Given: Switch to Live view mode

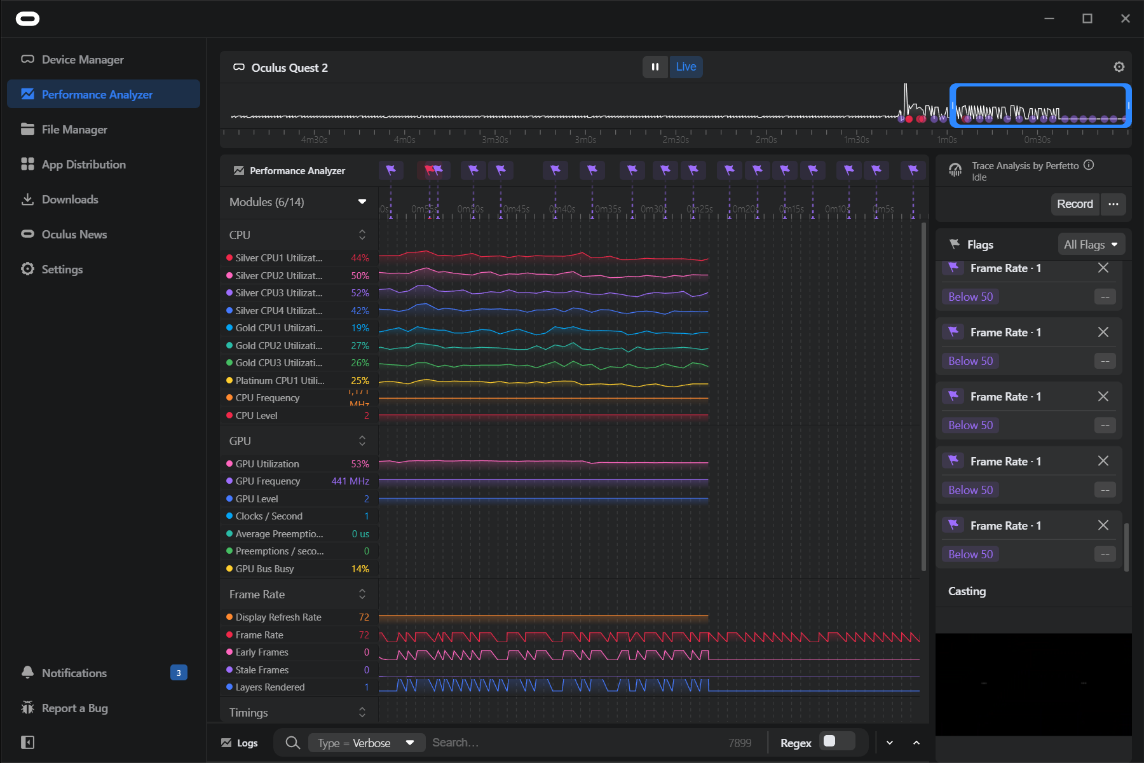Looking at the screenshot, I should (x=686, y=67).
